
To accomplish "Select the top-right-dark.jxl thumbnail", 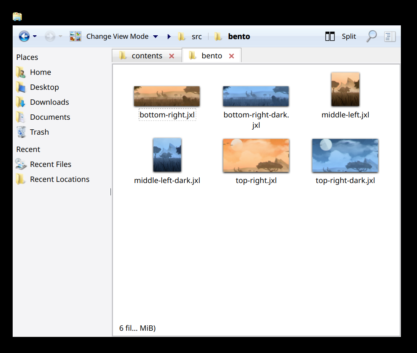I will (345, 155).
